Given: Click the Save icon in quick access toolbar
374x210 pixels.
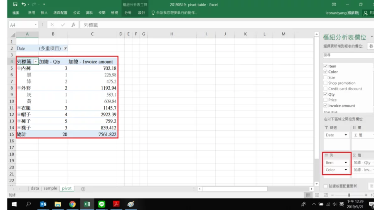Looking at the screenshot, I should point(15,4).
